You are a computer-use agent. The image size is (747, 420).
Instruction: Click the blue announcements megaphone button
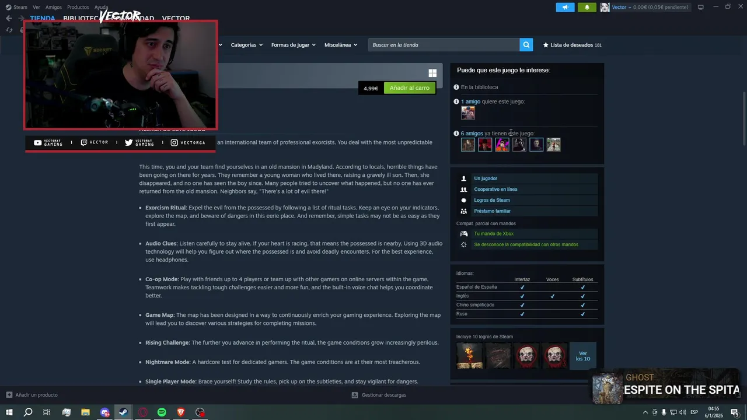click(x=565, y=7)
